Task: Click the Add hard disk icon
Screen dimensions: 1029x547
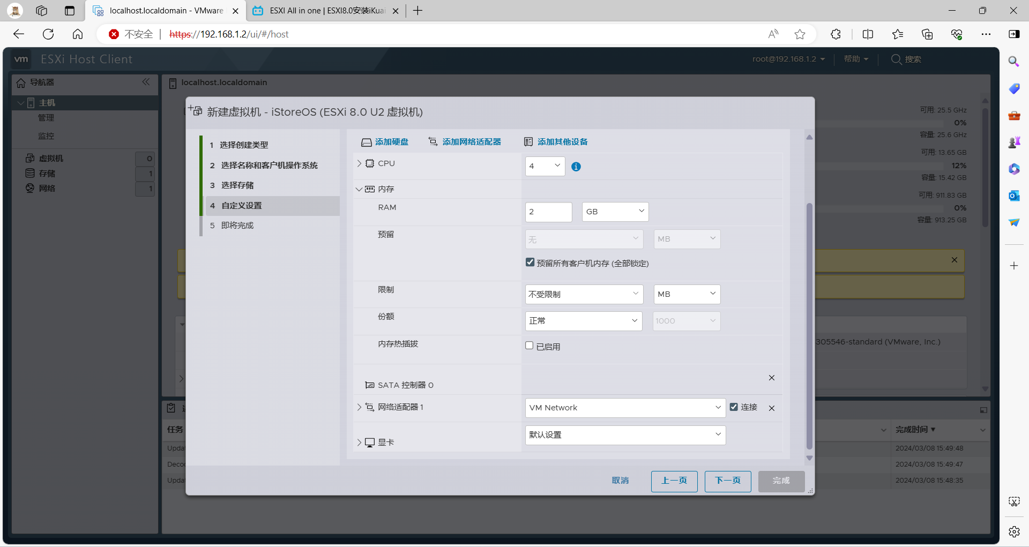Action: pyautogui.click(x=367, y=142)
